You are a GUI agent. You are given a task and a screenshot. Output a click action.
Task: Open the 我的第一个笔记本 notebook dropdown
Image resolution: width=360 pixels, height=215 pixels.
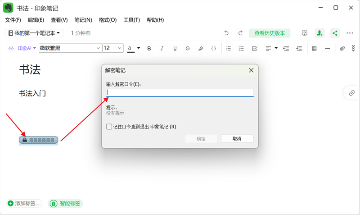(x=35, y=33)
